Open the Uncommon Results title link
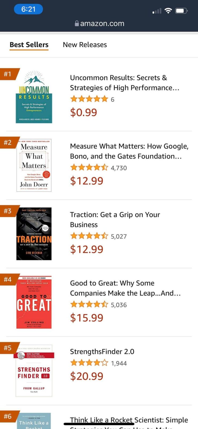Image resolution: width=198 pixels, height=429 pixels. click(x=125, y=83)
